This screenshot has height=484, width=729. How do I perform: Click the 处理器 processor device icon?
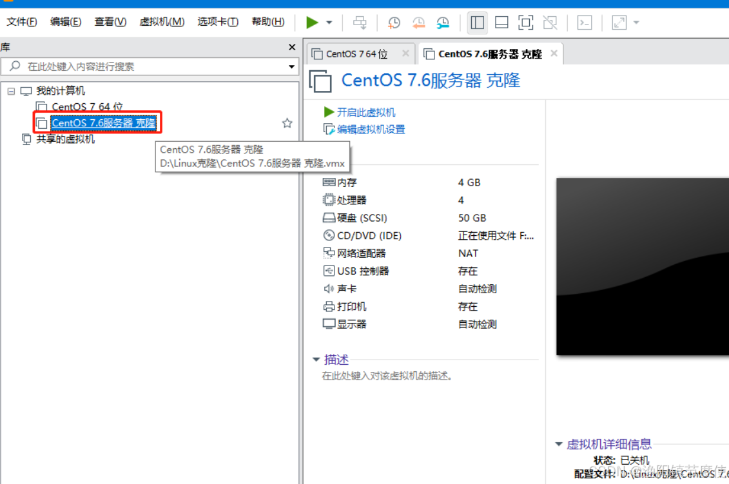(x=329, y=200)
